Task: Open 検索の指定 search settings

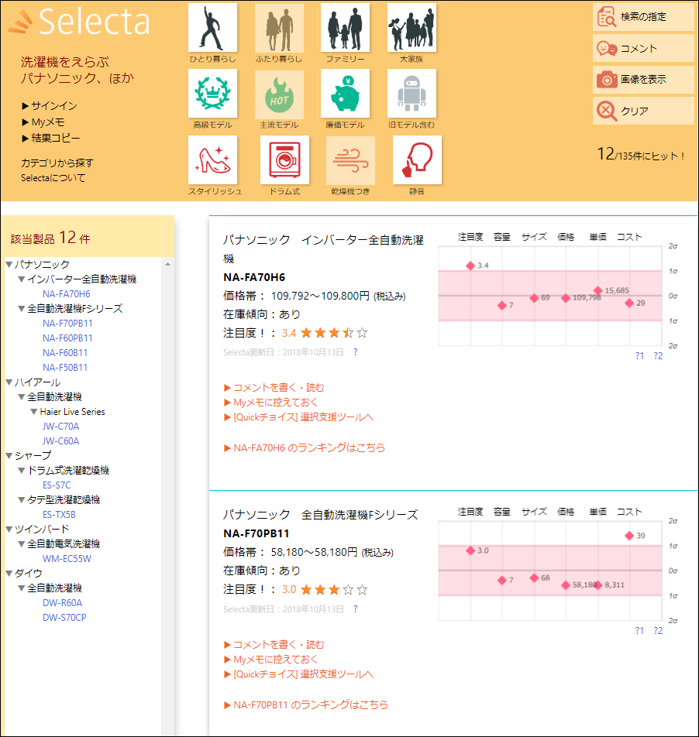Action: (642, 17)
